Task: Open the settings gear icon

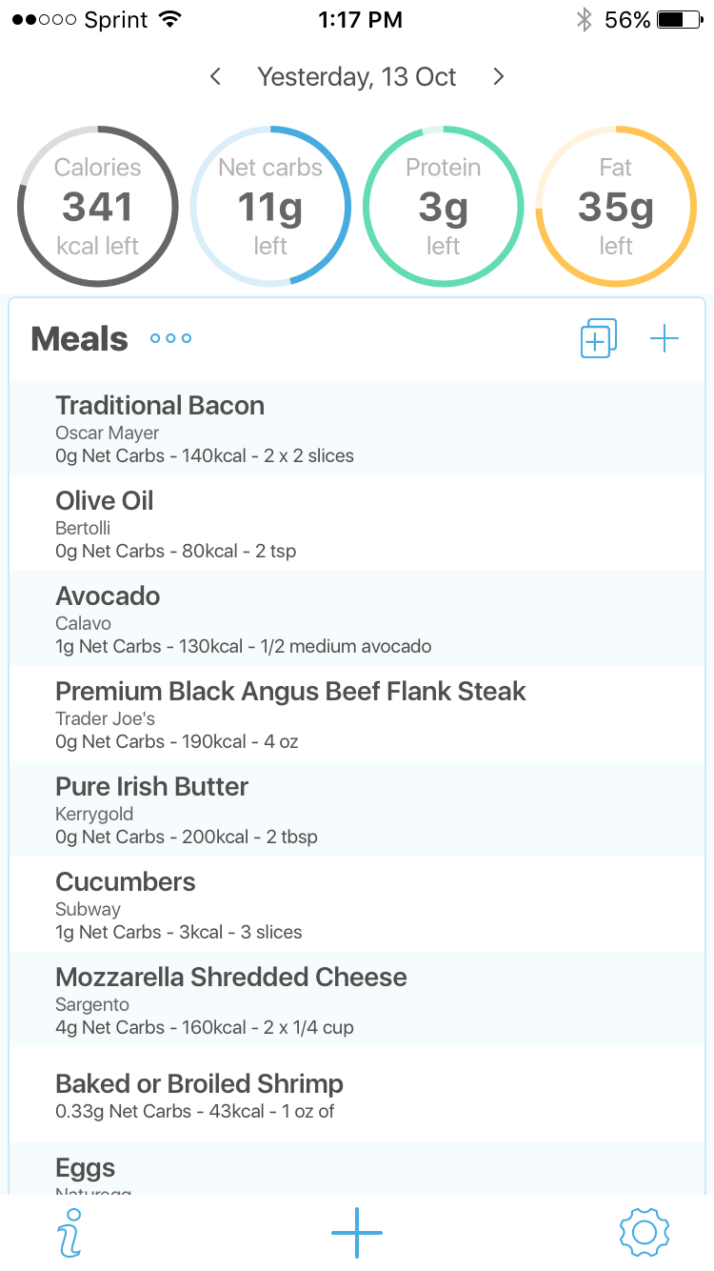Action: point(645,1232)
